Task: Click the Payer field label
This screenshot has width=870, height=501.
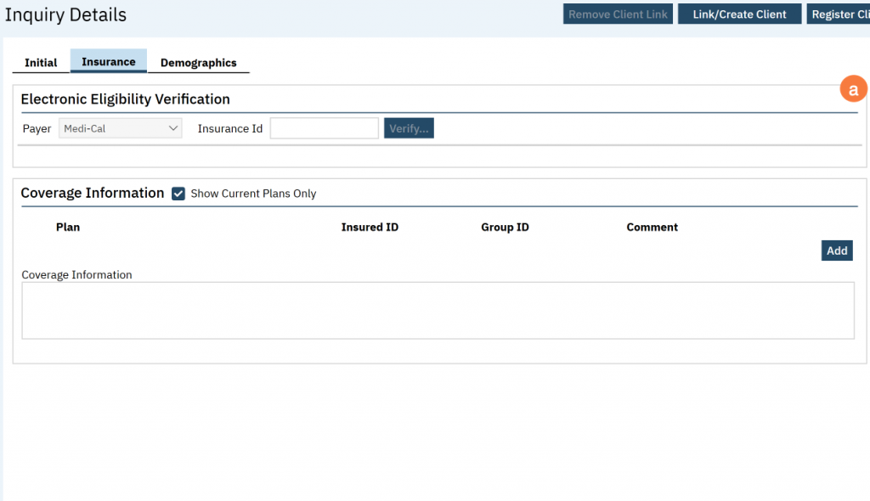Action: [x=37, y=129]
